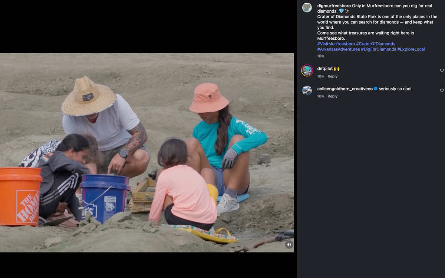This screenshot has height=278, width=445.
Task: Open the 10w timestamp on dntpilot's comment
Action: pyautogui.click(x=320, y=76)
